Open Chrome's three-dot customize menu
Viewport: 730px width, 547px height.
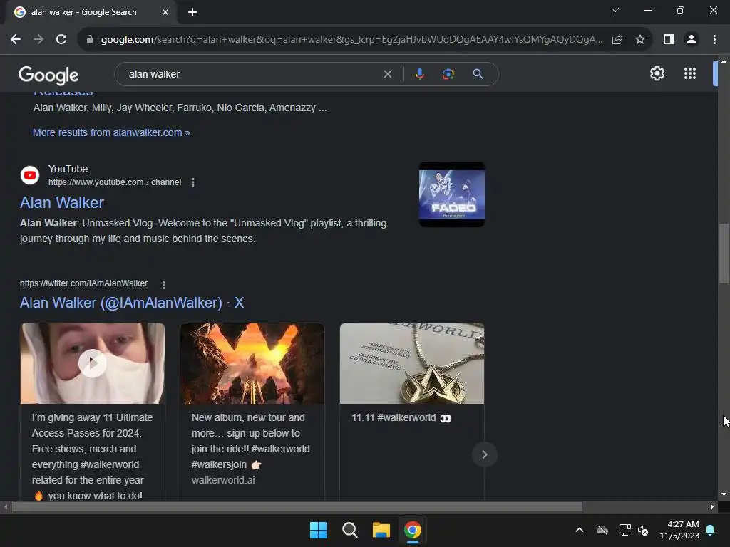point(714,40)
